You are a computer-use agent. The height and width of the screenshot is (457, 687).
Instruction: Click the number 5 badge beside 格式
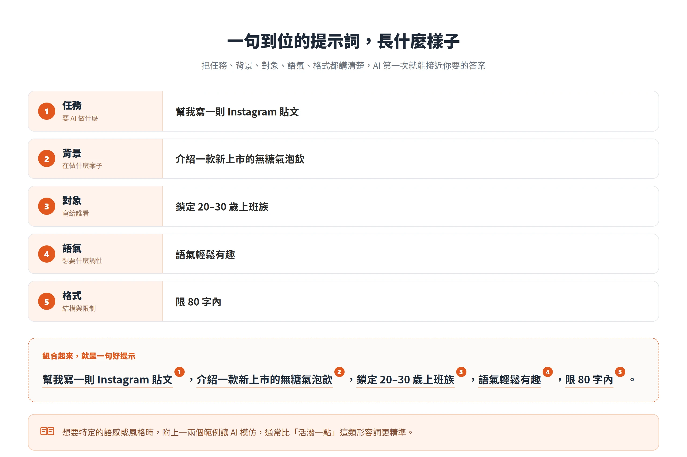click(x=47, y=301)
